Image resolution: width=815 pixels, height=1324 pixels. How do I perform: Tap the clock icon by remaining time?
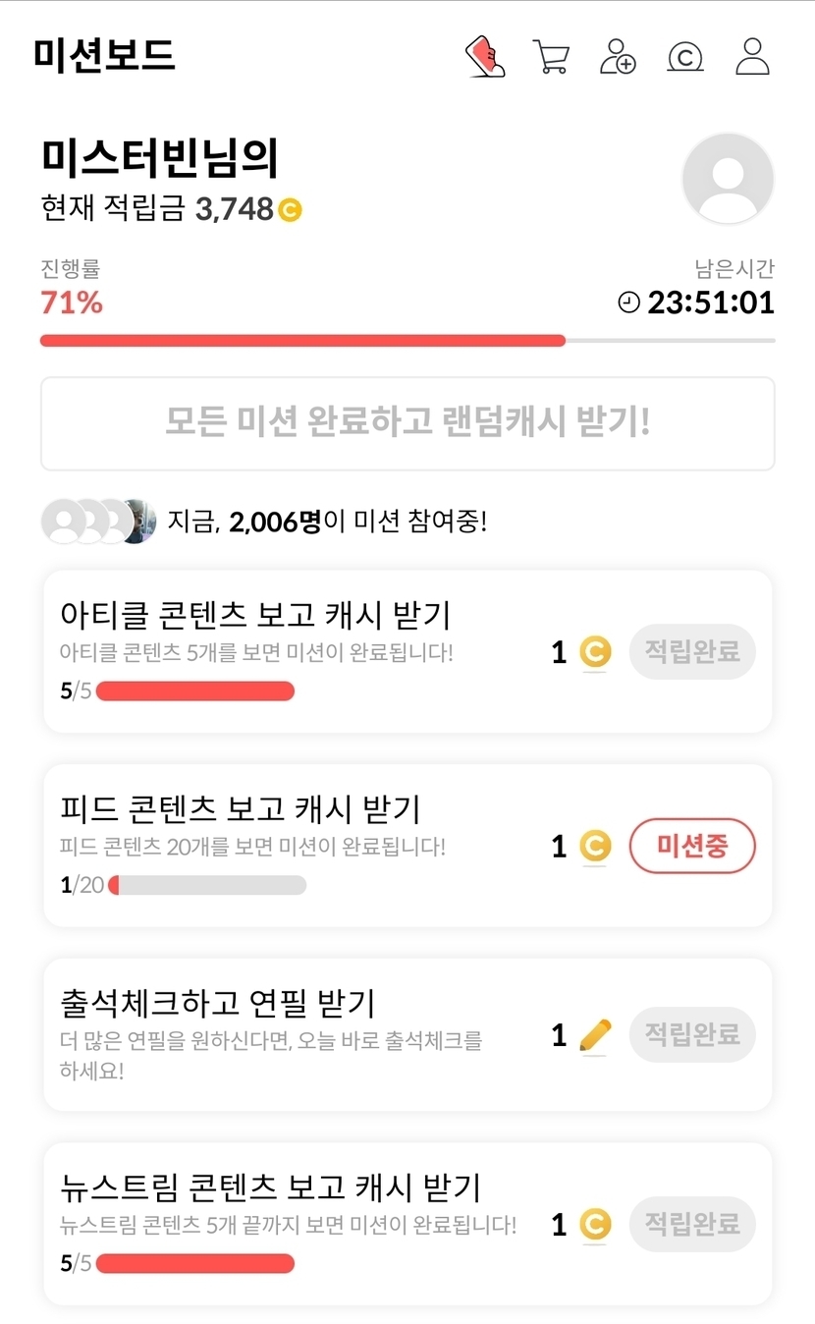(628, 303)
